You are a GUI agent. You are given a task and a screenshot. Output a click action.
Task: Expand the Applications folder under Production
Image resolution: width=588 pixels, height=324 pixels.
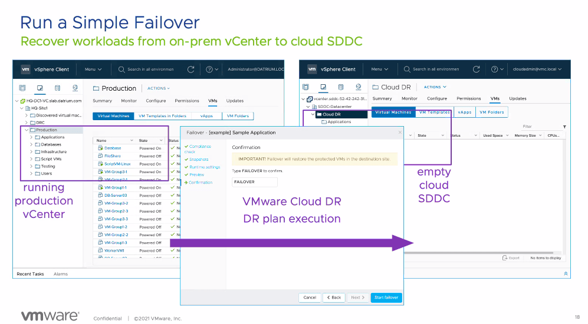click(33, 137)
